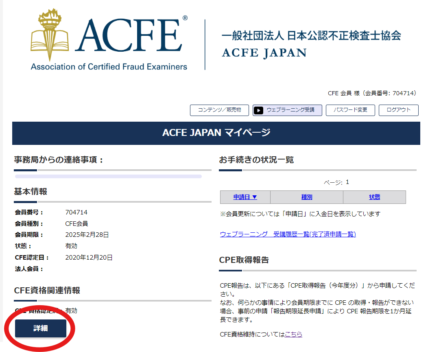Click the CFE資格関連情報 heading
Viewport: 428px width, 352px height.
(47, 290)
